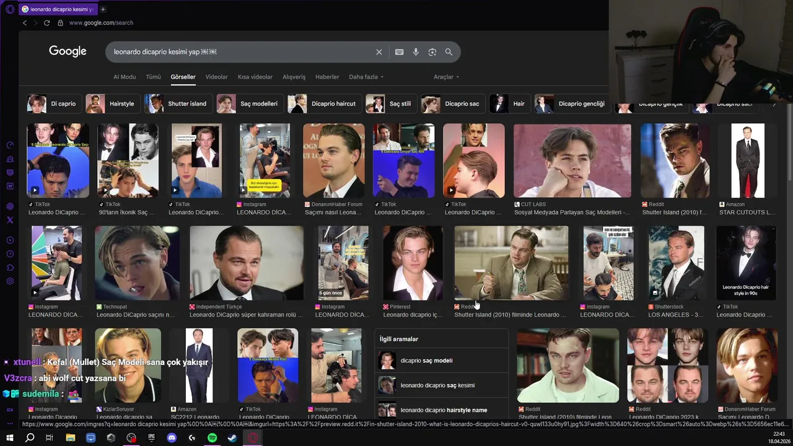
Task: Click the Google logo
Action: click(68, 51)
